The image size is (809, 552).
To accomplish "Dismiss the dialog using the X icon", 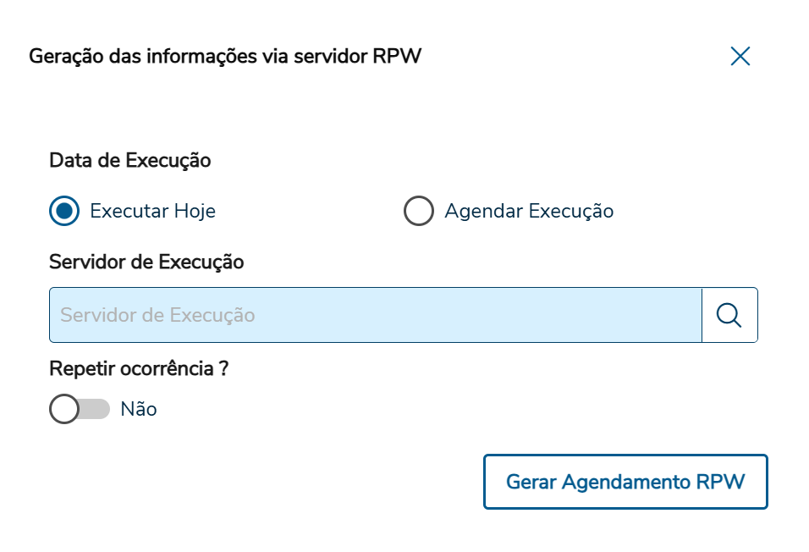I will [x=740, y=57].
